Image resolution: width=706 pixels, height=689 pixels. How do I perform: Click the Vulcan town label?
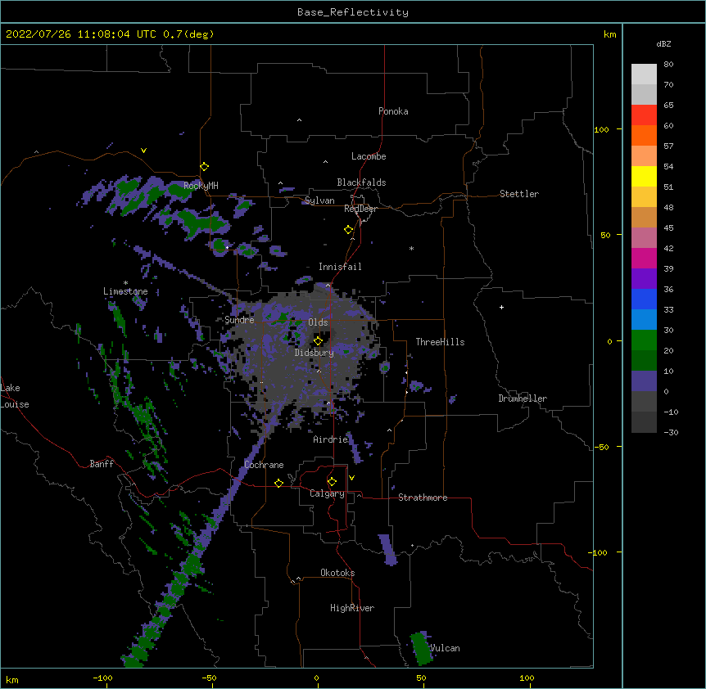pos(445,648)
